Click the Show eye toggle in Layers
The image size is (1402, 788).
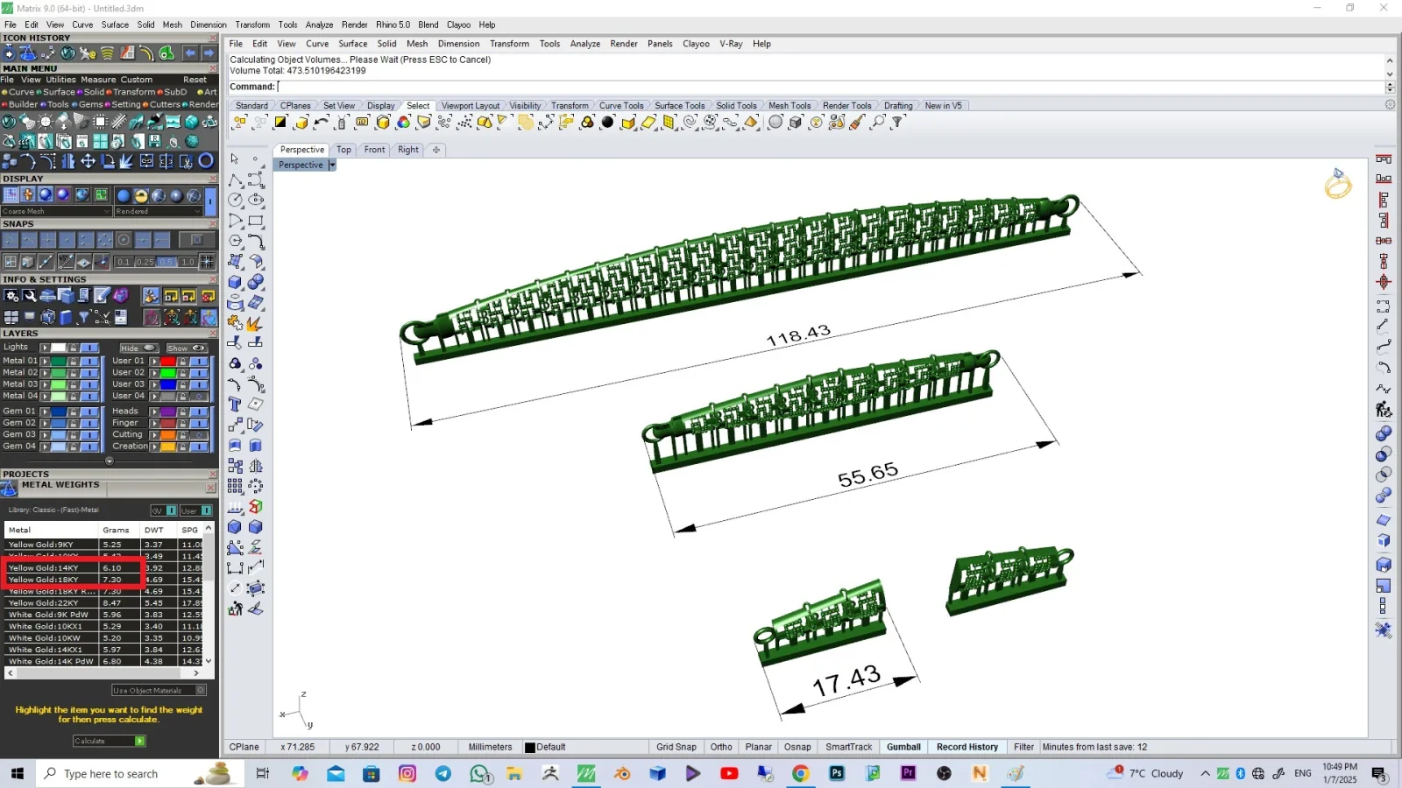click(x=187, y=348)
